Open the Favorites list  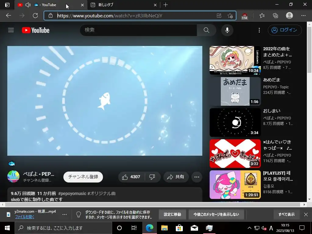pos(262,16)
